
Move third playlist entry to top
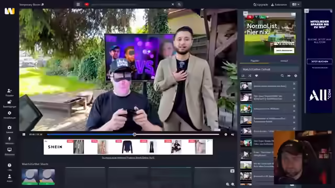click(294, 106)
